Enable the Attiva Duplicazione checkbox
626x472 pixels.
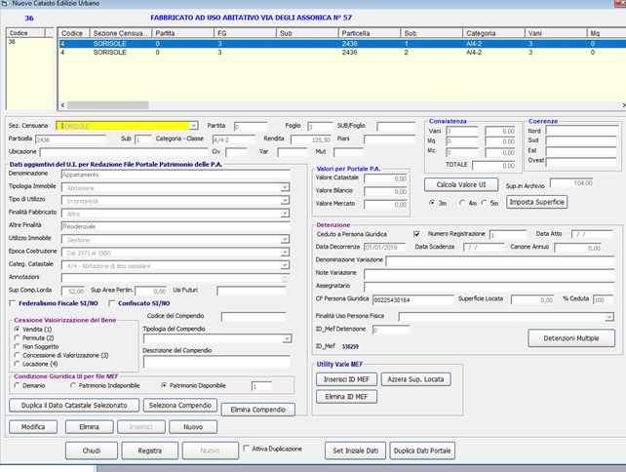[247, 448]
